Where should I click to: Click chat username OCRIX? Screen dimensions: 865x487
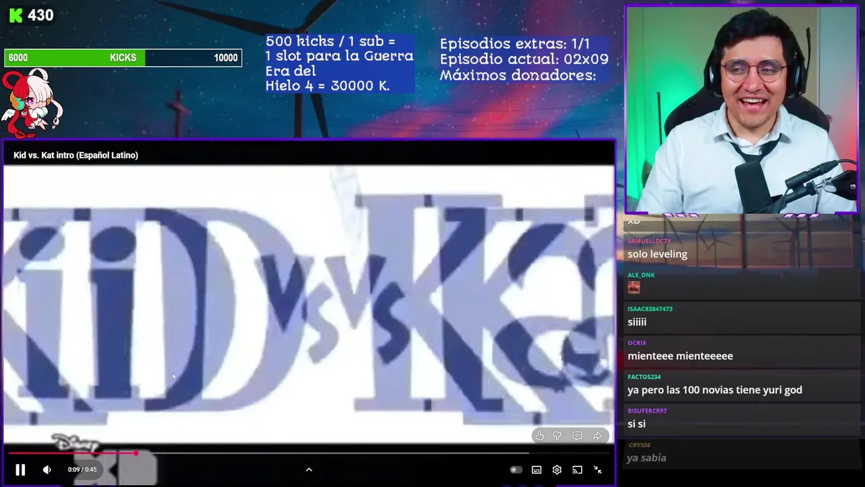click(x=637, y=342)
